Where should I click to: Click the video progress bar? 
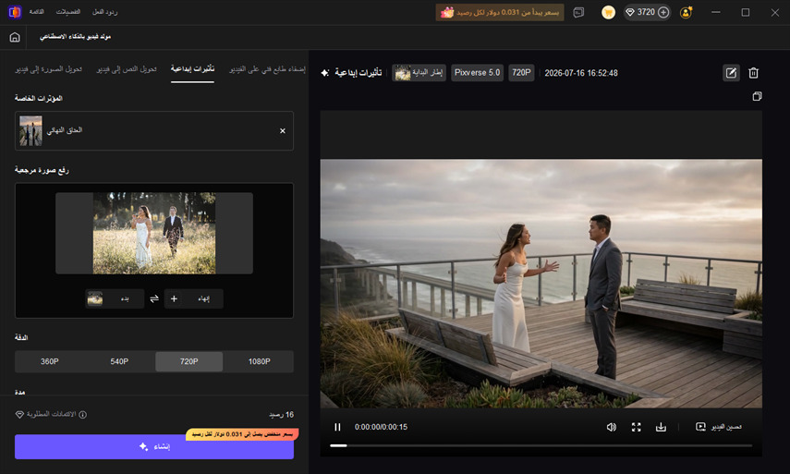[541, 445]
